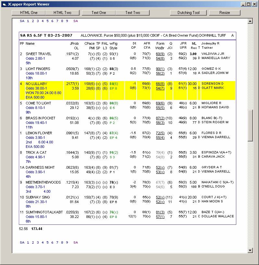This screenshot has height=265, width=259.
Task: Click JCapper app icon in title bar
Action: (5, 4)
